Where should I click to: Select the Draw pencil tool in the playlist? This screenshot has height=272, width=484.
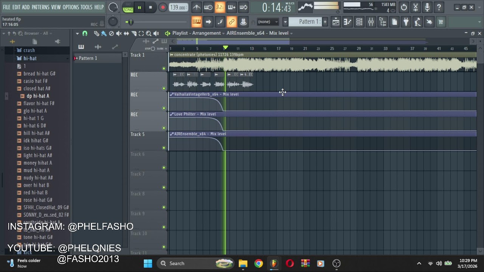tap(96, 33)
